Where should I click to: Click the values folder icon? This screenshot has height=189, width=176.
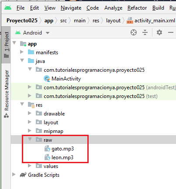point(39,166)
